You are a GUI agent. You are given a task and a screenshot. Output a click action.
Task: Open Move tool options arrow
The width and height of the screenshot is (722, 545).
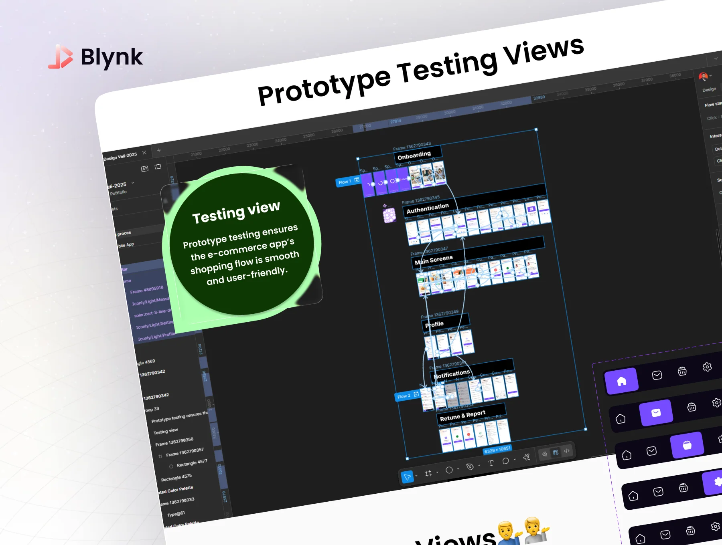click(x=417, y=476)
